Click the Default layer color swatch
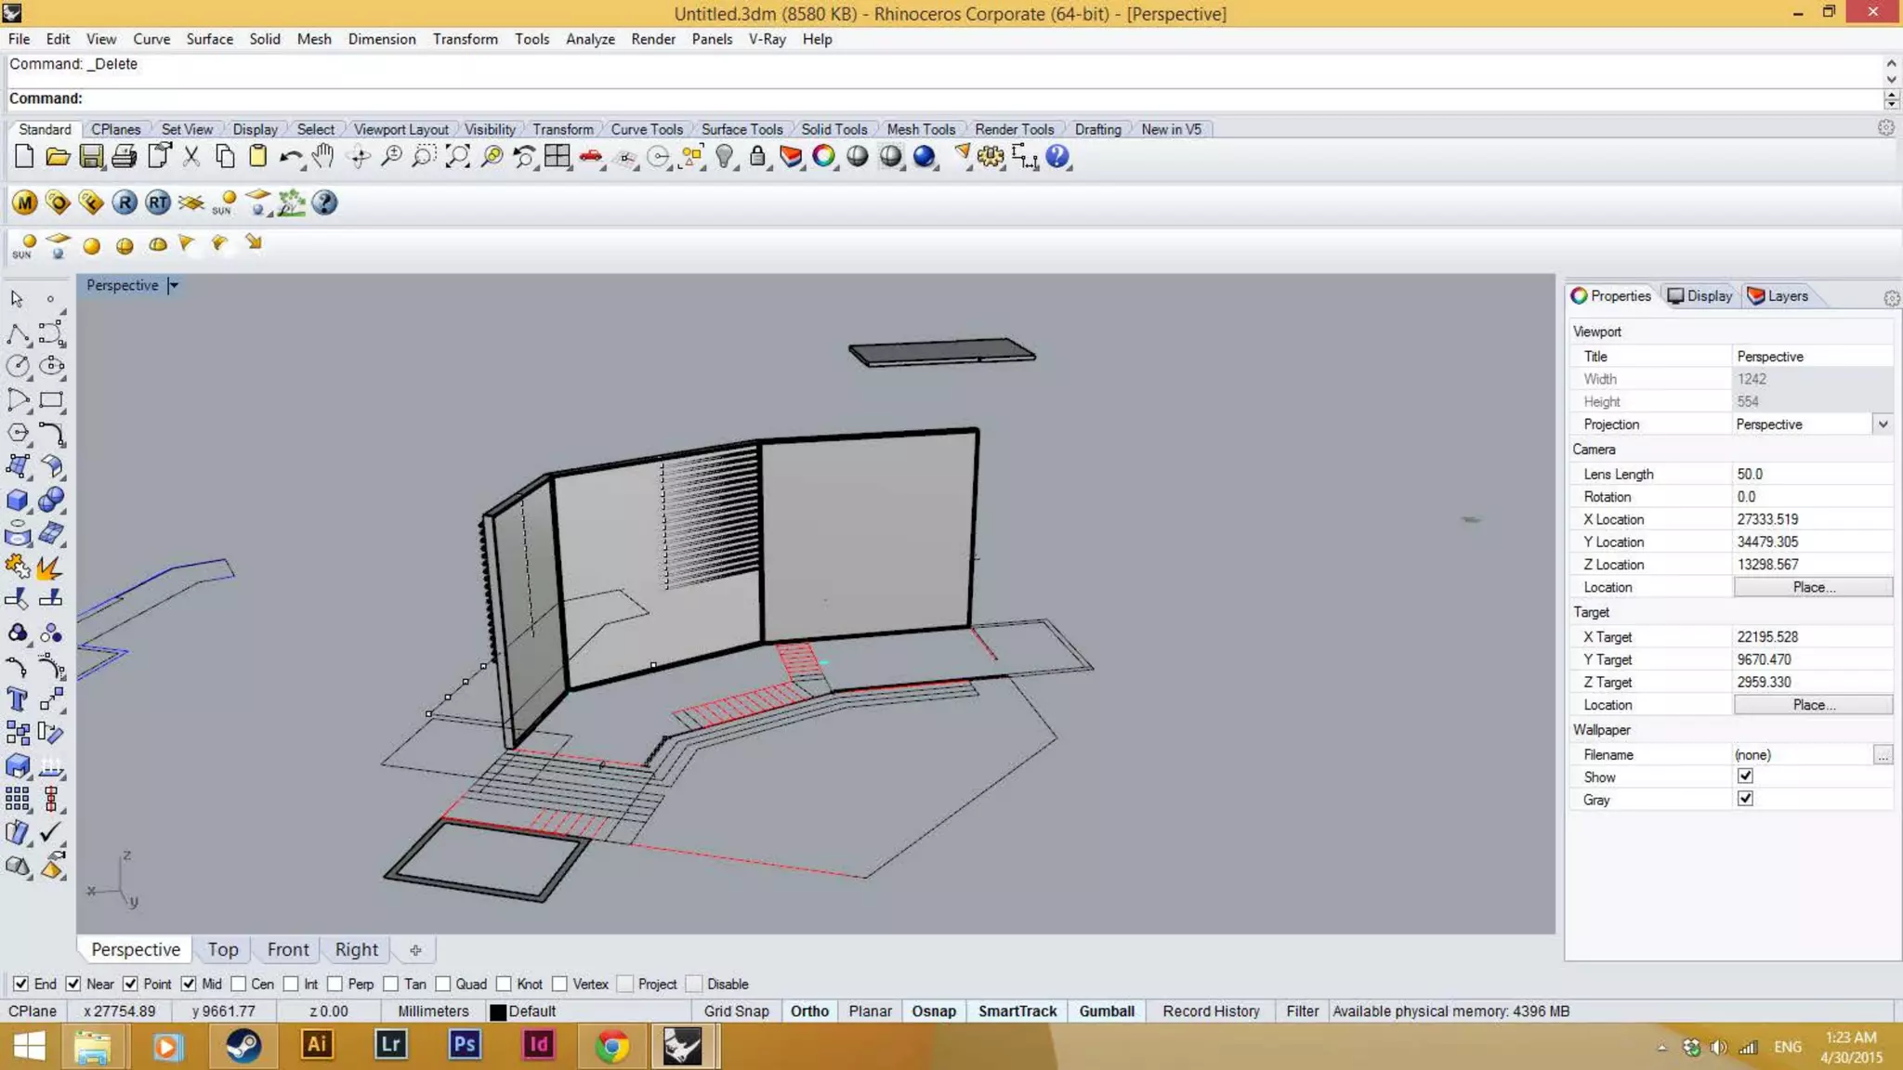1903x1070 pixels. point(498,1011)
